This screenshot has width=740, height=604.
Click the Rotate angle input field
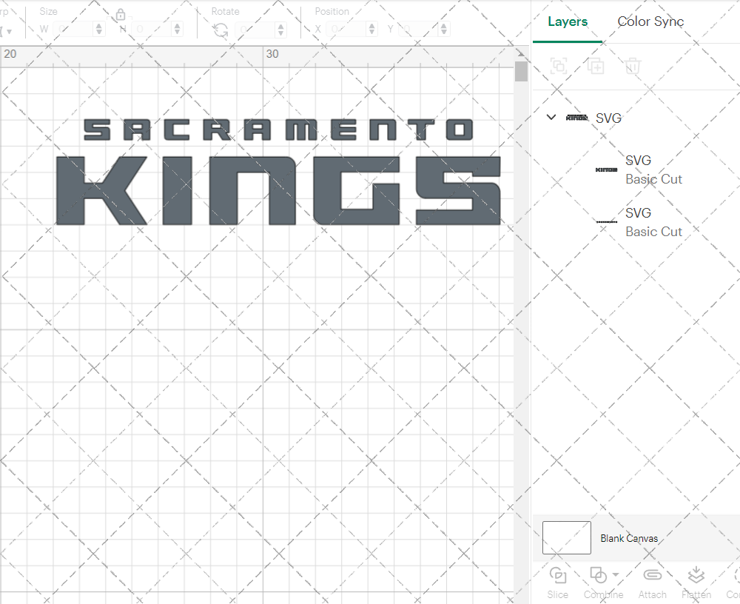tap(255, 30)
